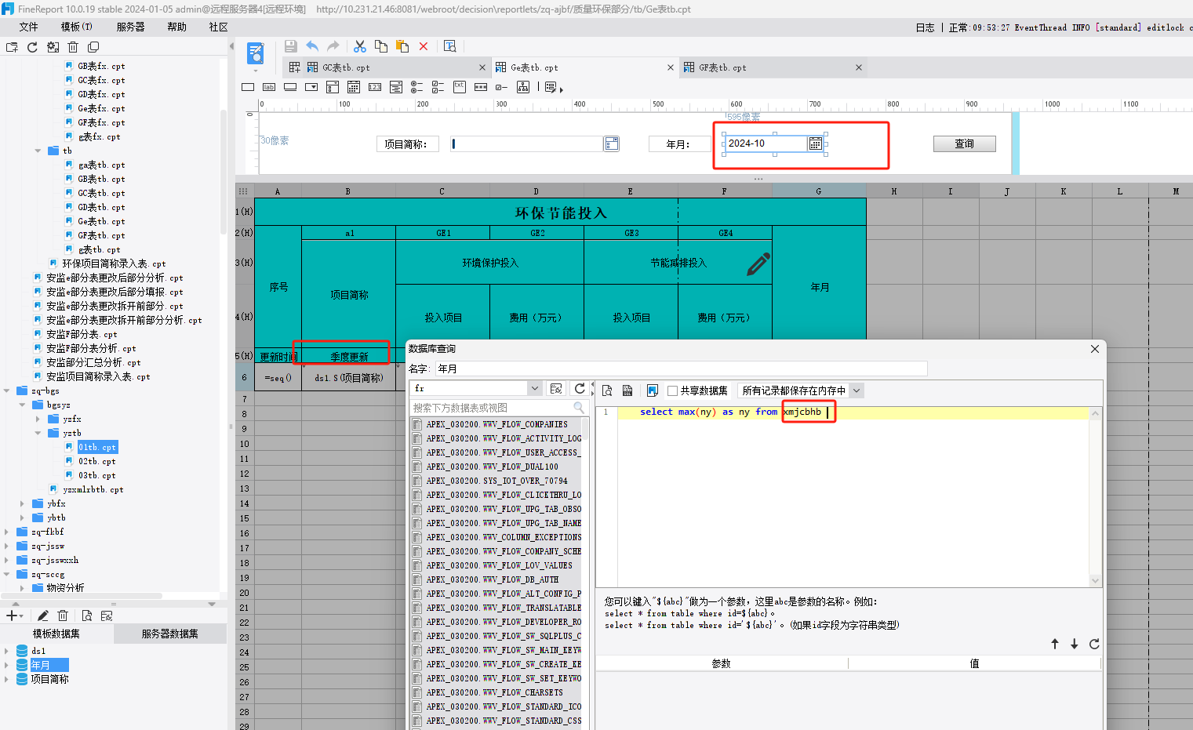The width and height of the screenshot is (1193, 730).
Task: Select column header G in the grid
Action: point(819,191)
